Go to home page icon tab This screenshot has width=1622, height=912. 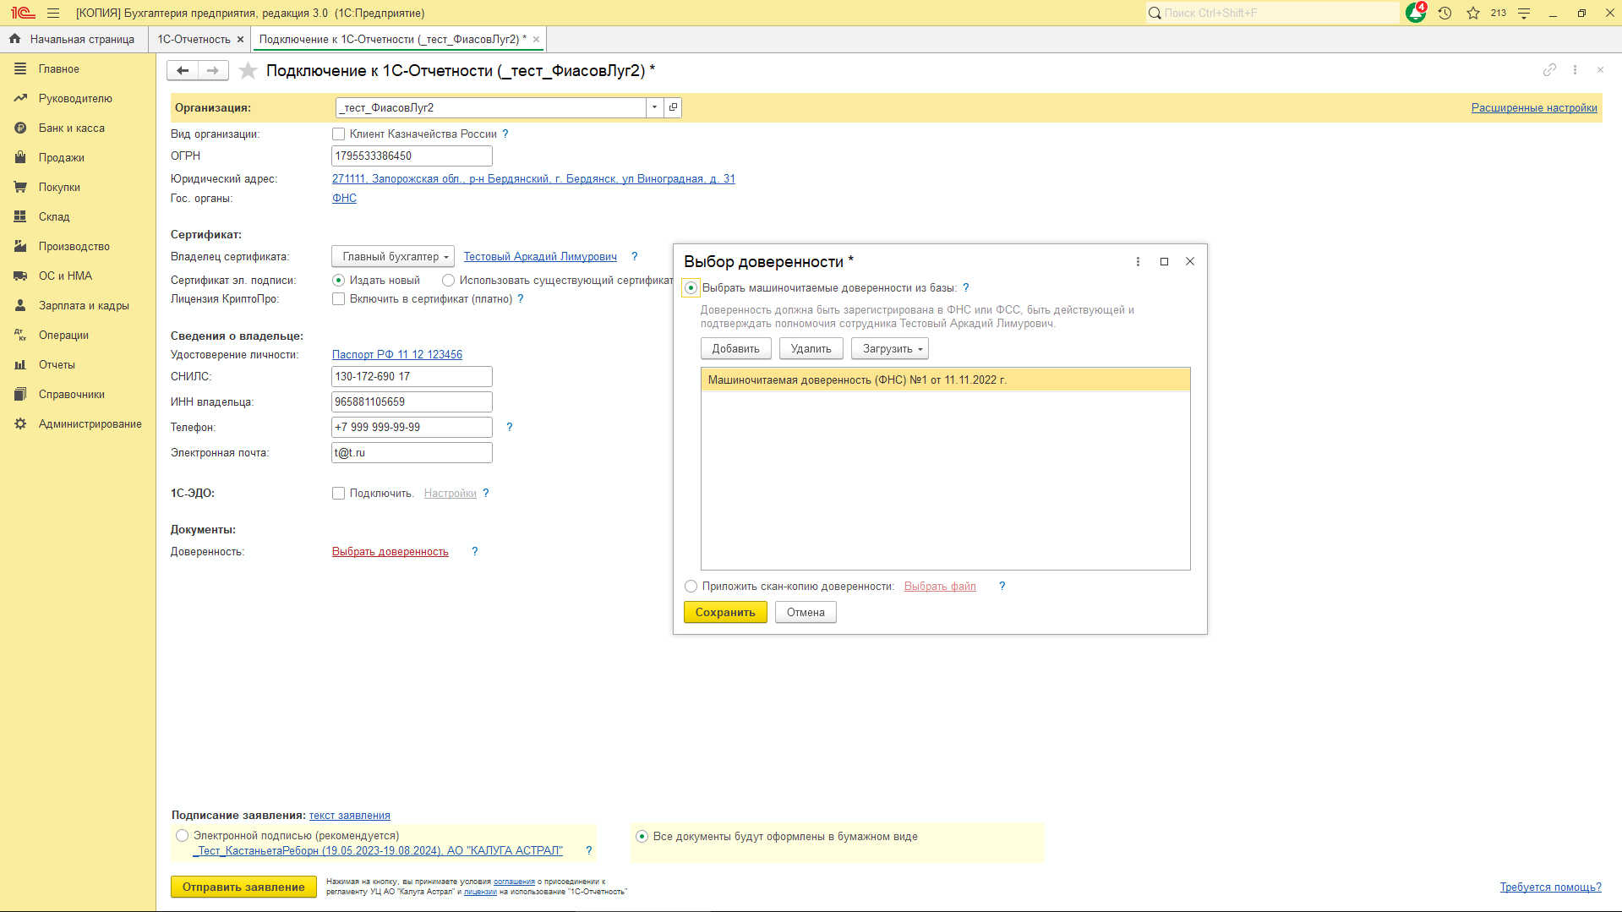pos(14,39)
